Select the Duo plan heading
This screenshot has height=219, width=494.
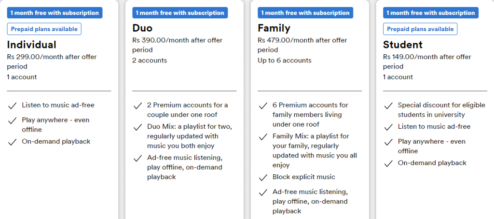(142, 28)
